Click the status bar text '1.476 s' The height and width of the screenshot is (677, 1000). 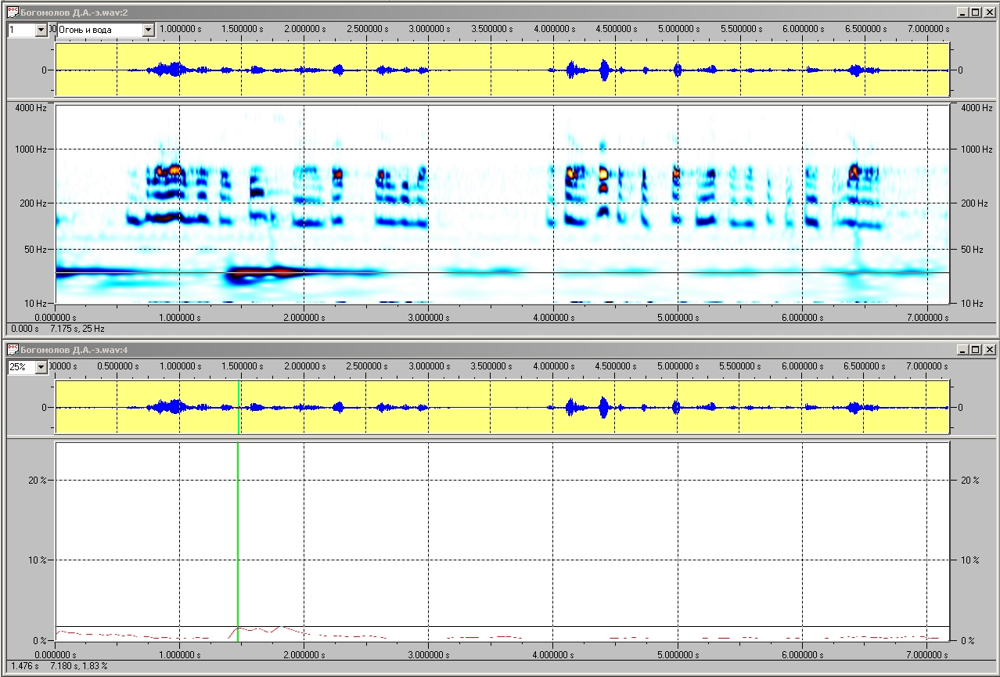[24, 666]
